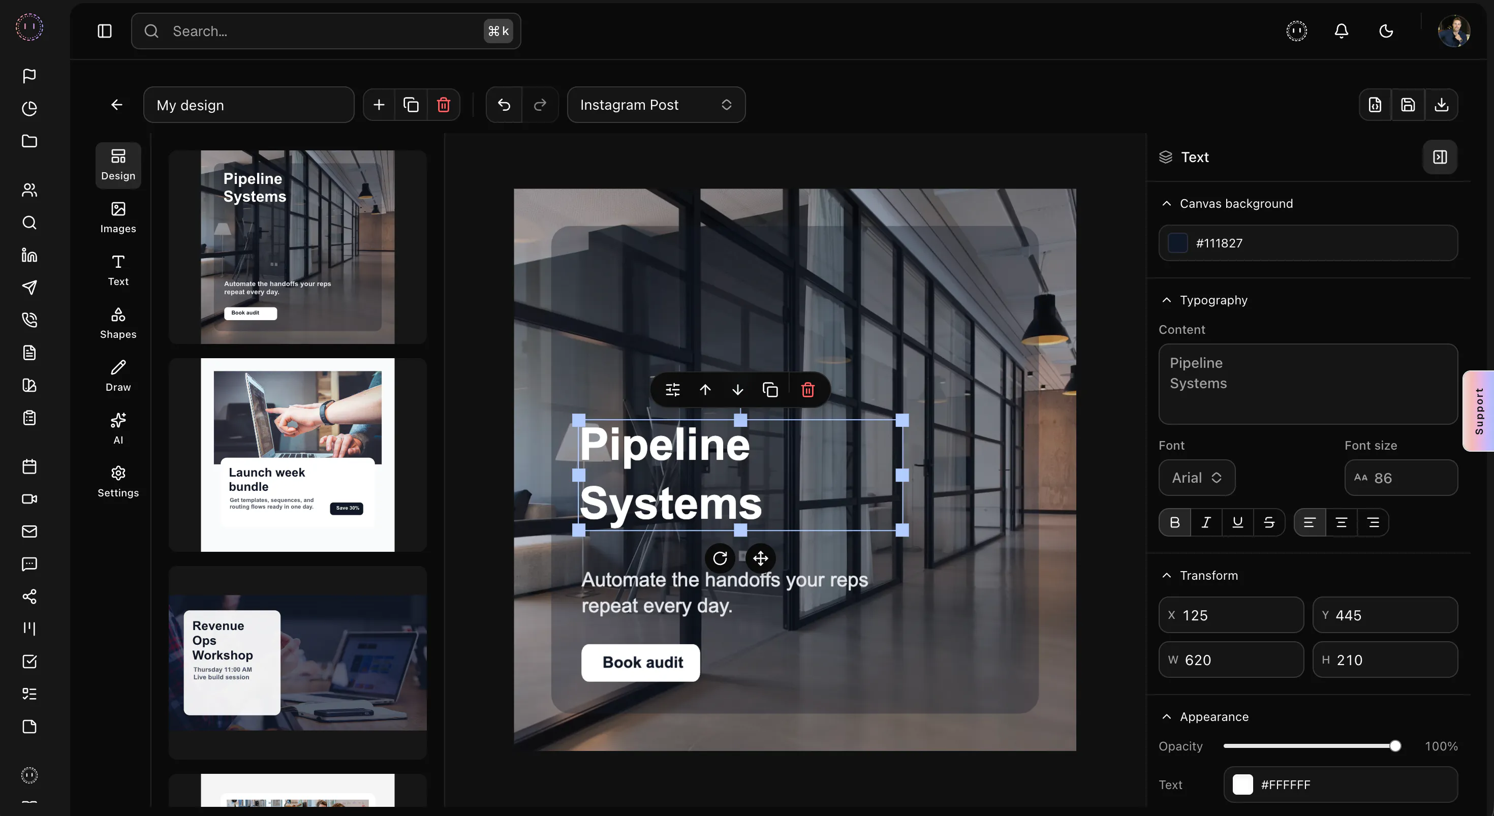The height and width of the screenshot is (816, 1494).
Task: Open the user profile avatar
Action: coord(1453,30)
